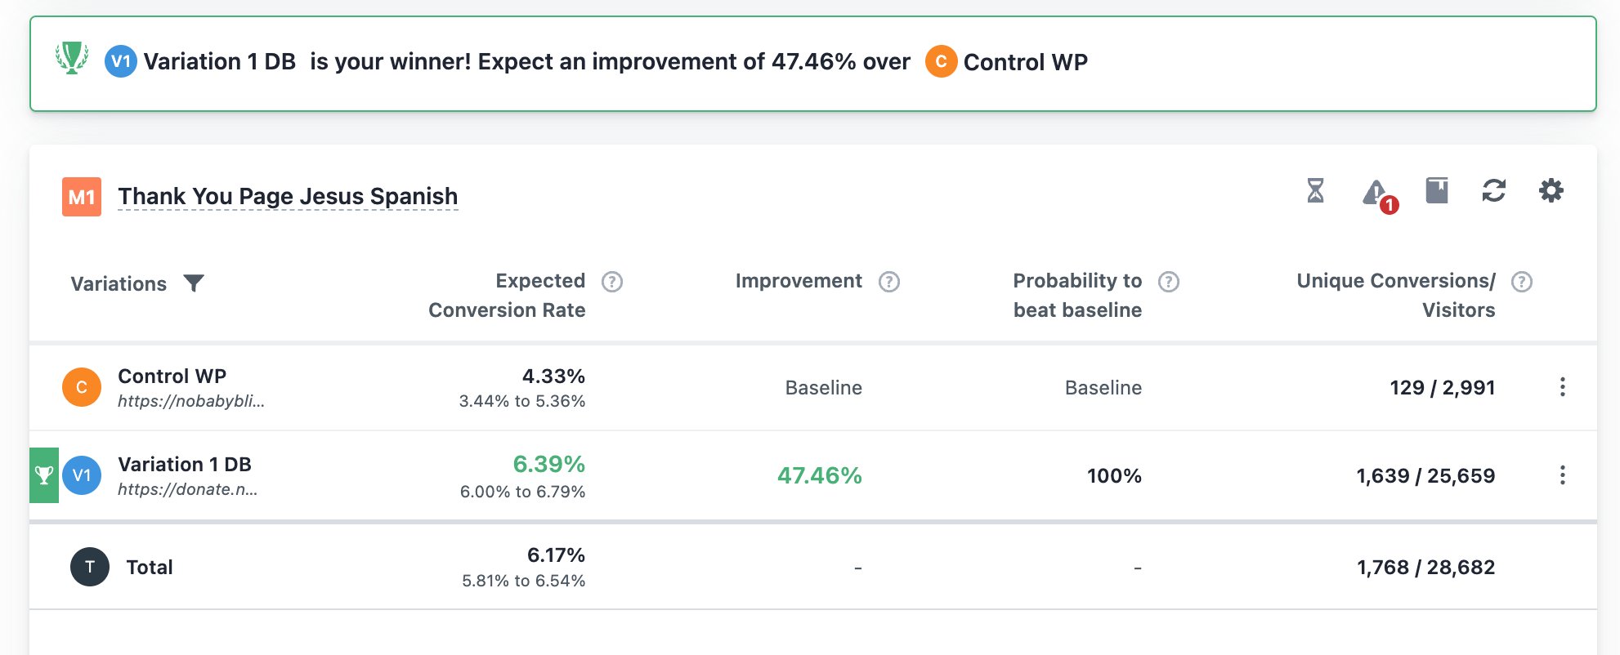Open the Variations filter funnel icon

[194, 283]
